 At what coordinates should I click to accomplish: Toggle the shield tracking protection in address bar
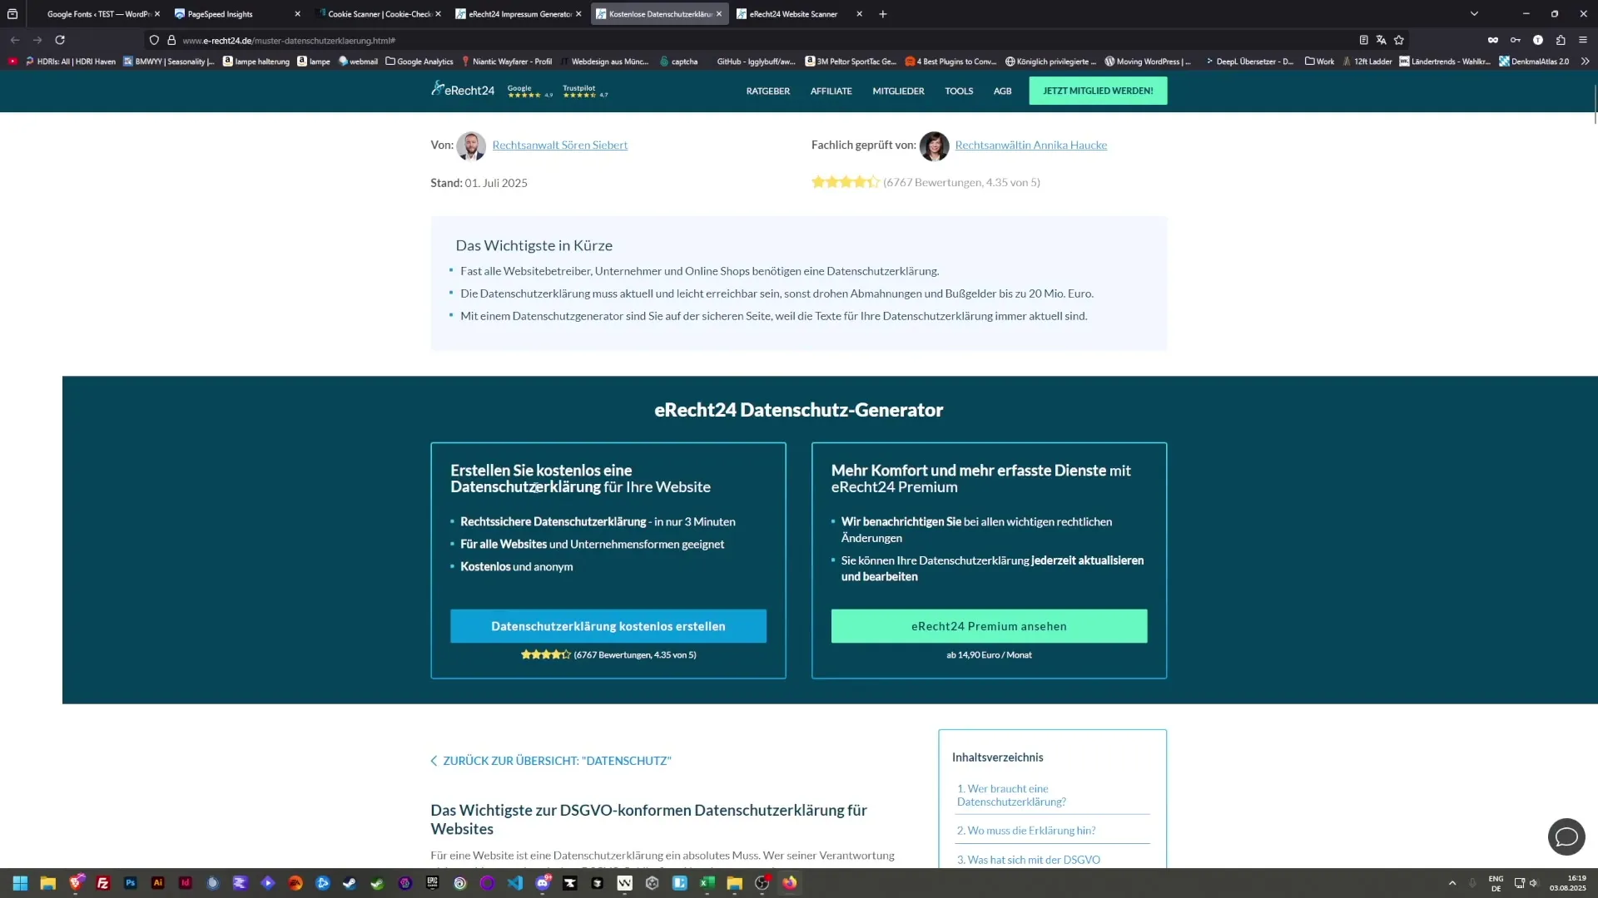click(154, 40)
